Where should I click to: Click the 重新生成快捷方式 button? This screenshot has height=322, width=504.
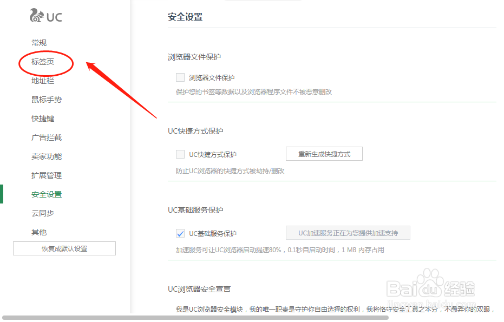coord(324,154)
